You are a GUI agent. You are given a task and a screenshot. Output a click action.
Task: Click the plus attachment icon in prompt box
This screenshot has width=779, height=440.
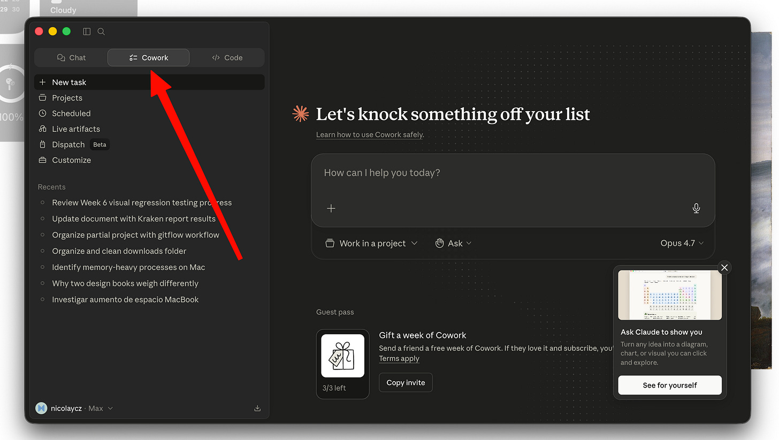[331, 209]
